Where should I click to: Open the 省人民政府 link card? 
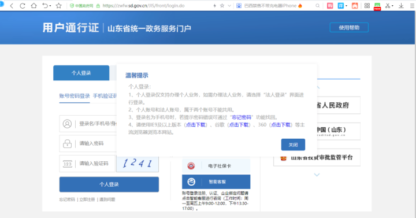tap(339, 105)
